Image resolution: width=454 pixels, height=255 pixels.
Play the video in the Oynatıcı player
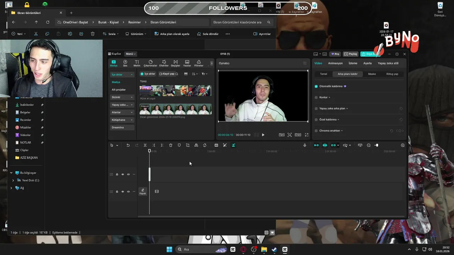(x=263, y=135)
